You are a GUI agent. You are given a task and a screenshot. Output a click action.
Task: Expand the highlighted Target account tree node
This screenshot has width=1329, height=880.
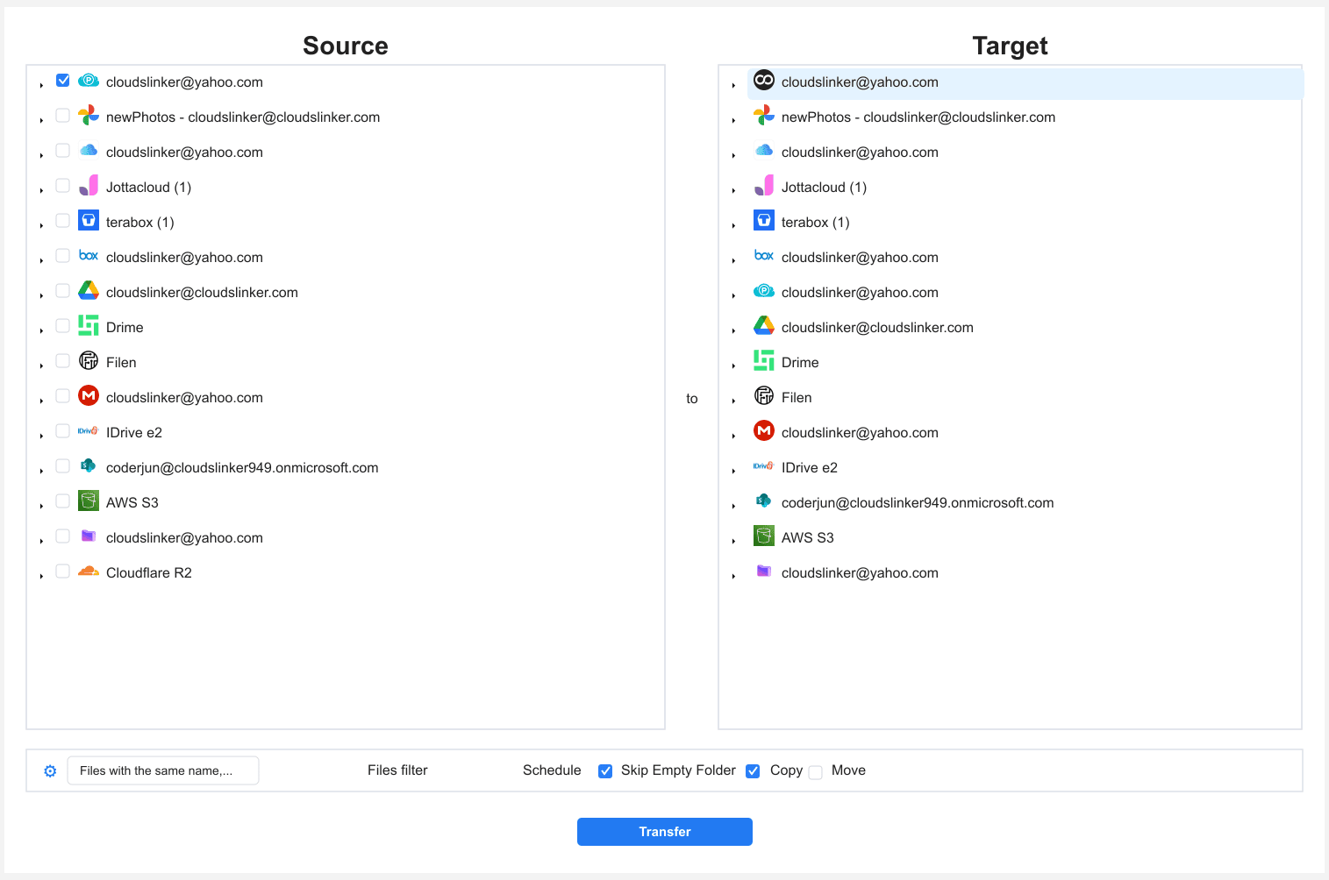pyautogui.click(x=733, y=85)
